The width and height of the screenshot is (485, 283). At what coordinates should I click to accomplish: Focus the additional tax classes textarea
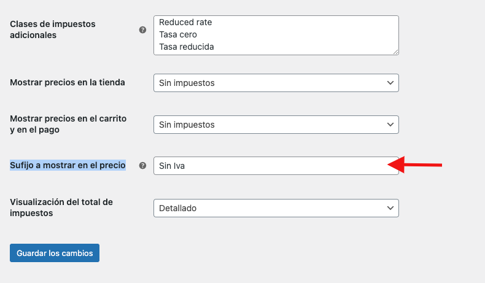coord(276,35)
